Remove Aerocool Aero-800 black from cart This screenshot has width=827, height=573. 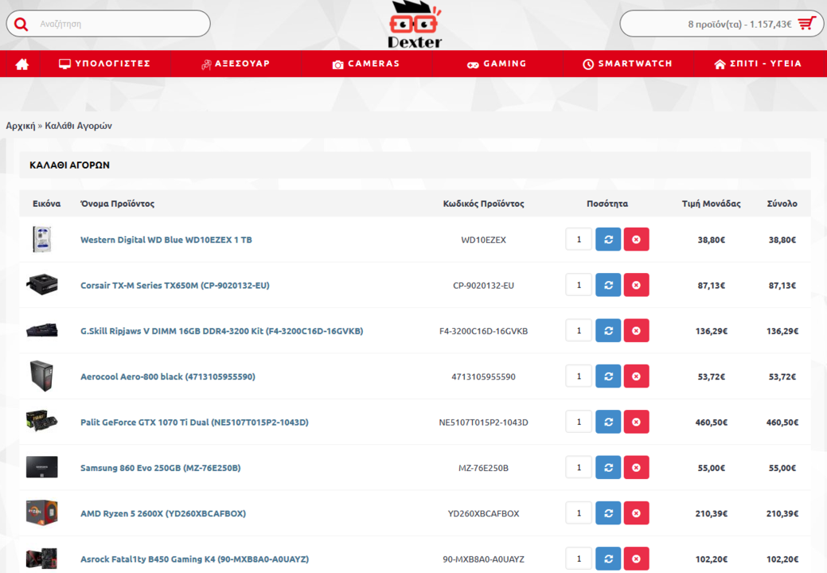click(636, 376)
